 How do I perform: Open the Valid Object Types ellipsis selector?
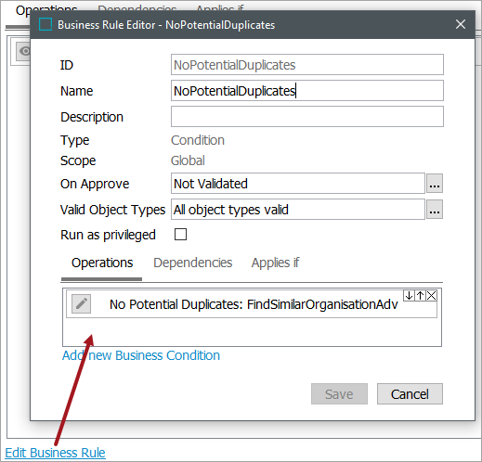[x=435, y=210]
